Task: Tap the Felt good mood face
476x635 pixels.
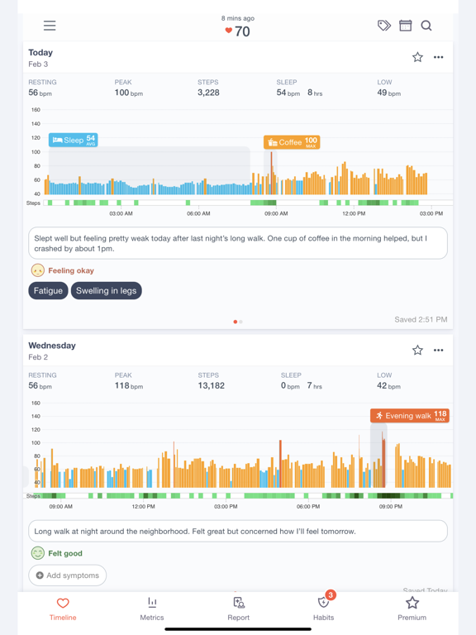Action: point(38,553)
